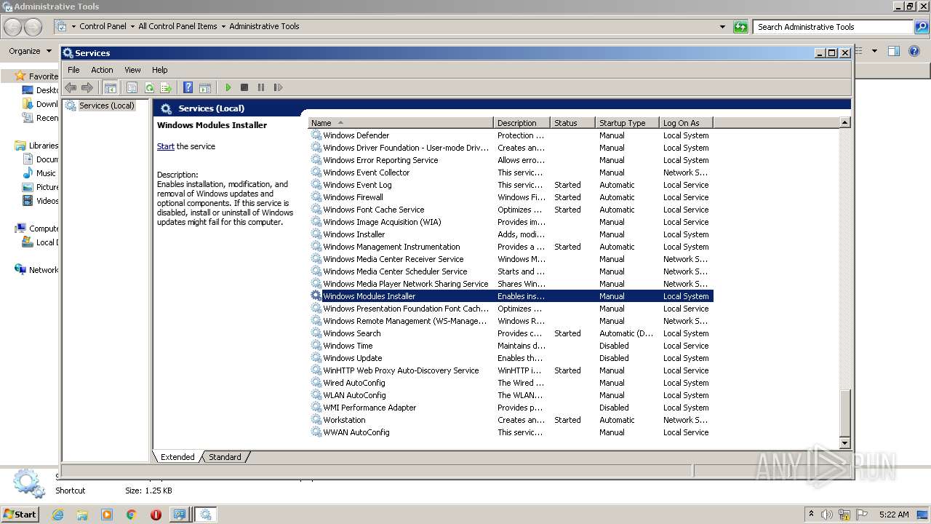Click the services list vertical scrollbar thumb
This screenshot has width=931, height=524.
(844, 412)
